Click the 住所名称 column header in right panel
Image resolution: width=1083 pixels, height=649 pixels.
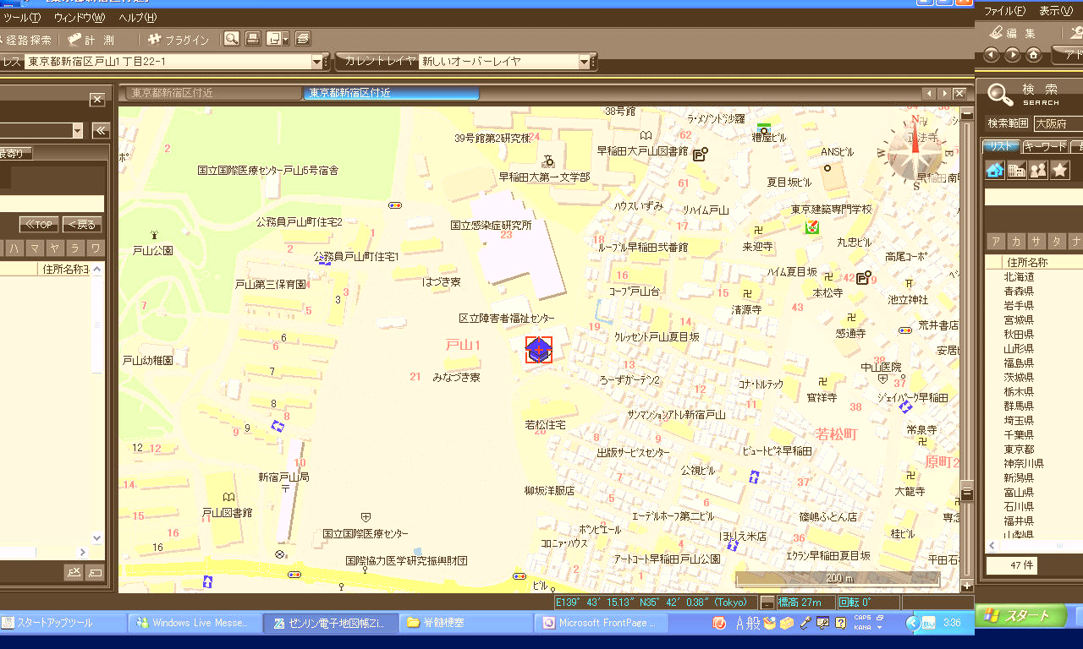pos(1041,263)
